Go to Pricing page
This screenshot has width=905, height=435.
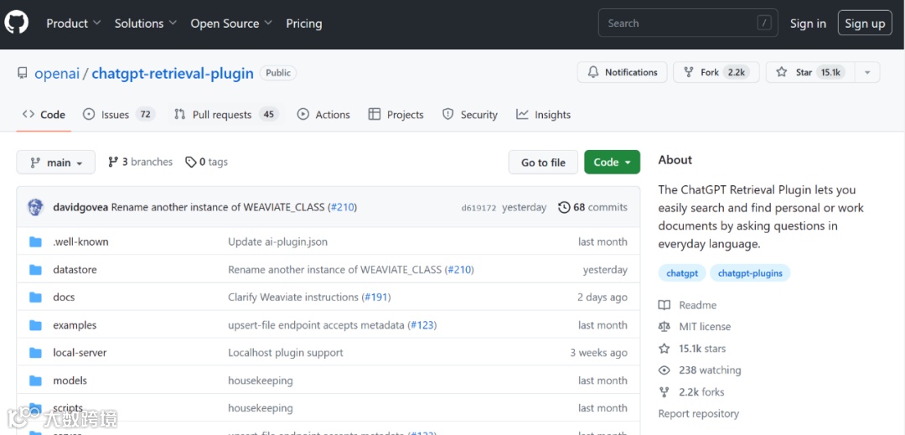pyautogui.click(x=304, y=23)
